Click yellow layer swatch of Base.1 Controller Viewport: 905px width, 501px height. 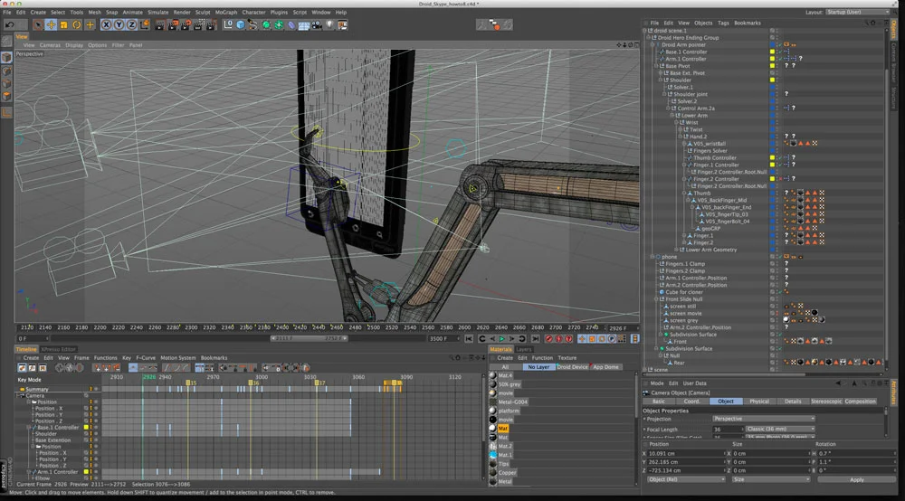pos(772,52)
